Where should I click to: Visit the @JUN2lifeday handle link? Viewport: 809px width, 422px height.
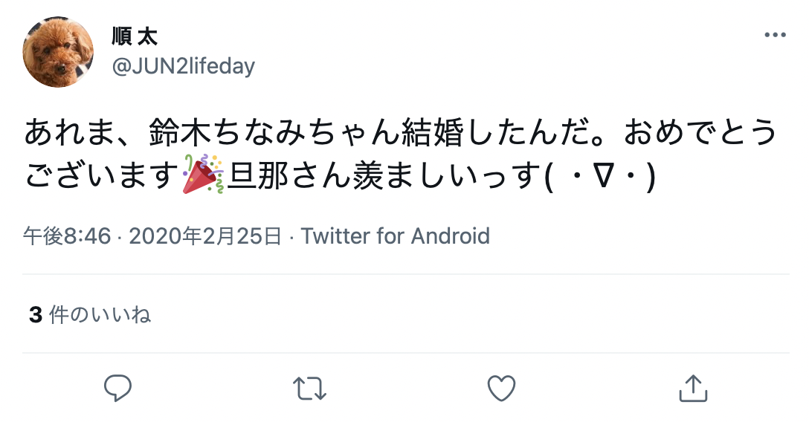pyautogui.click(x=183, y=67)
